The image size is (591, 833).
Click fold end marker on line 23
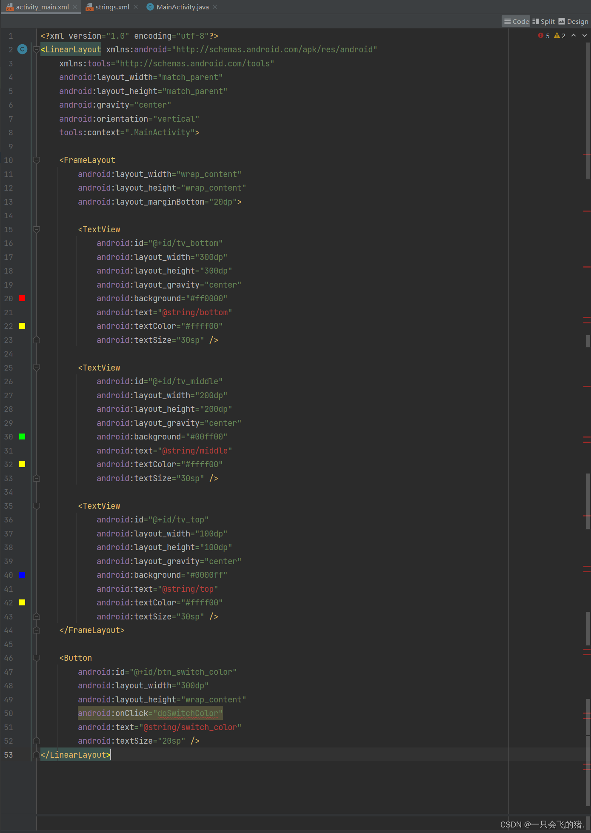pyautogui.click(x=37, y=340)
